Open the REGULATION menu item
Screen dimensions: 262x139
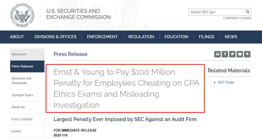coord(141,37)
